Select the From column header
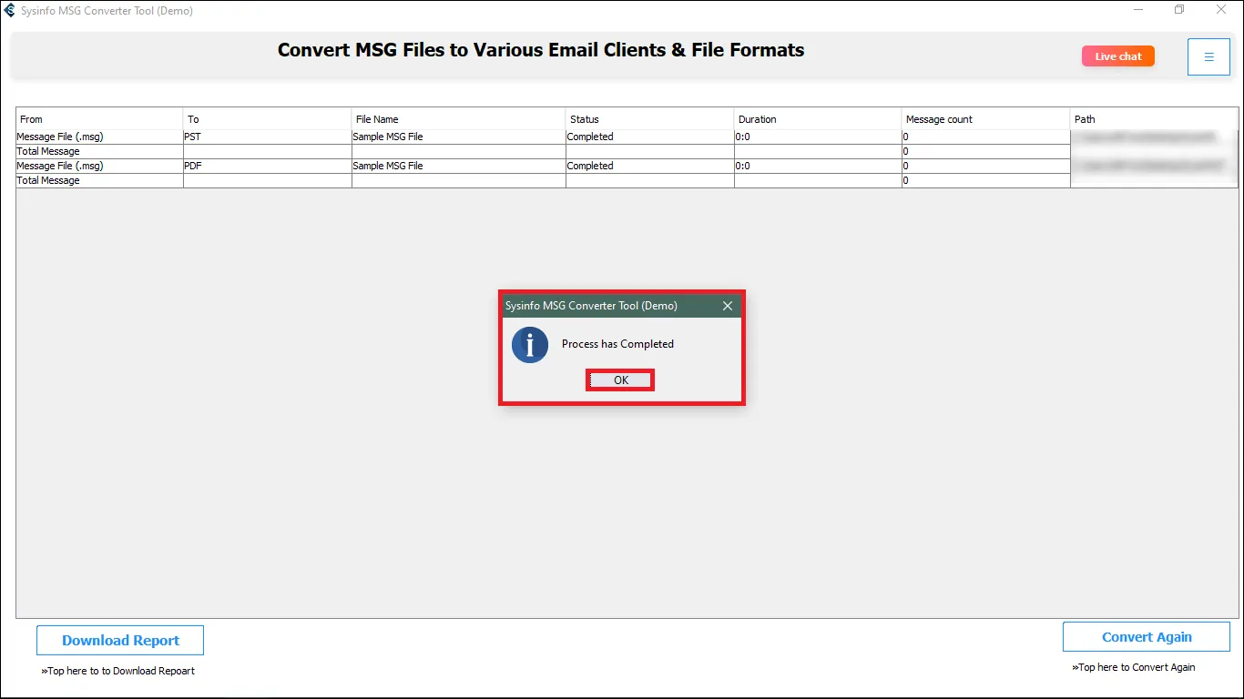The height and width of the screenshot is (699, 1244). [x=99, y=119]
